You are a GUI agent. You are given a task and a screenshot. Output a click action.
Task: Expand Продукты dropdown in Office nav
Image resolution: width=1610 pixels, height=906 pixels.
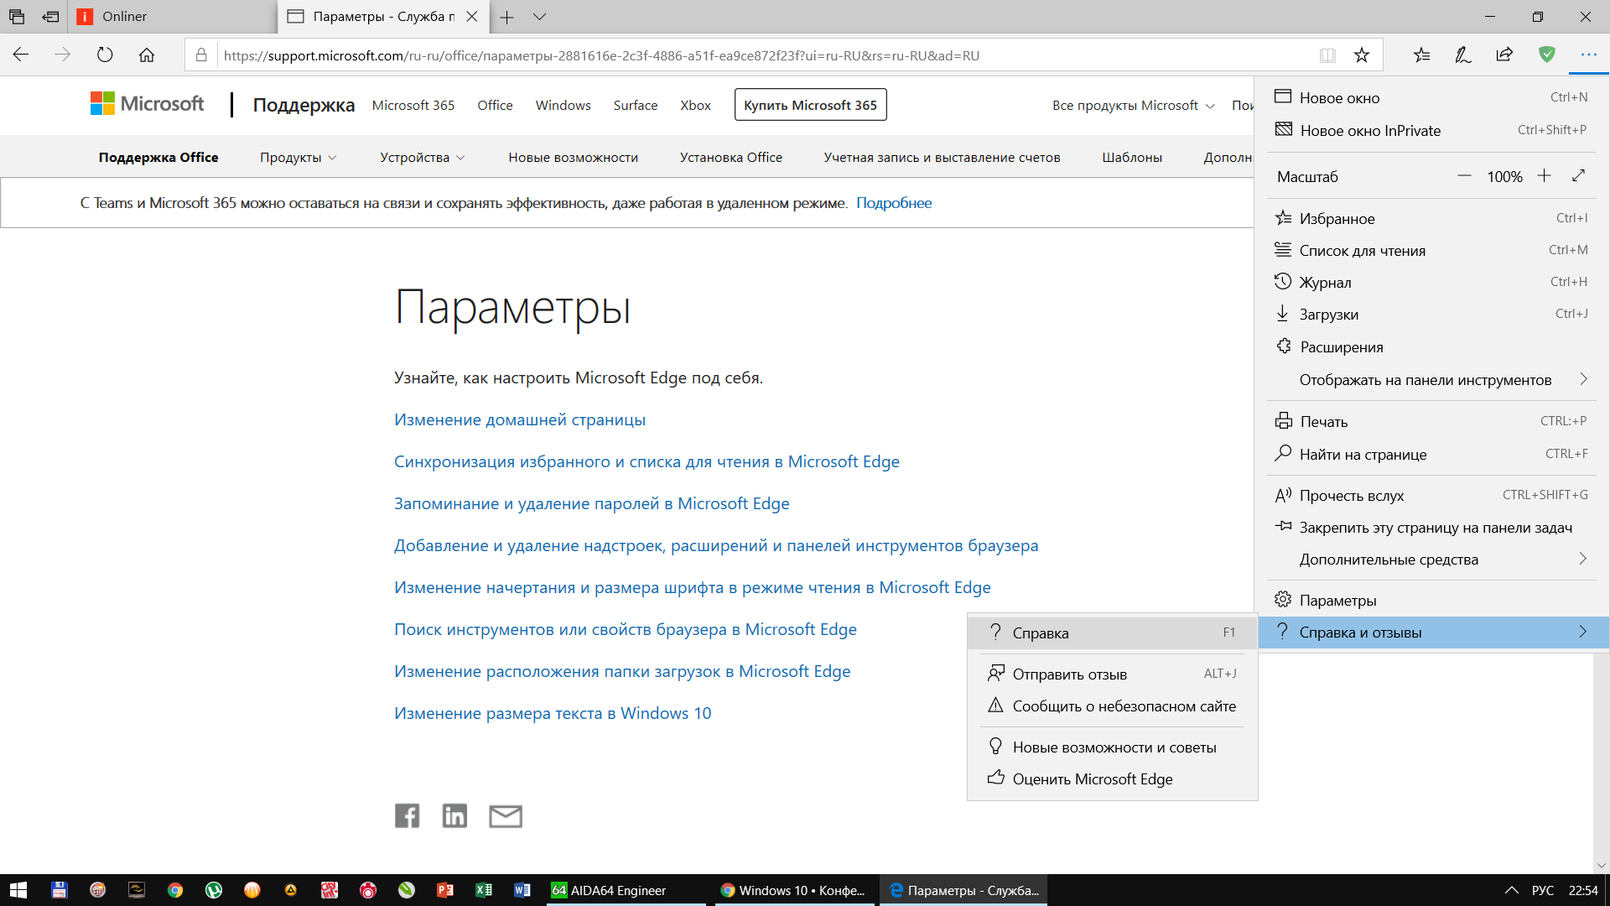(298, 158)
